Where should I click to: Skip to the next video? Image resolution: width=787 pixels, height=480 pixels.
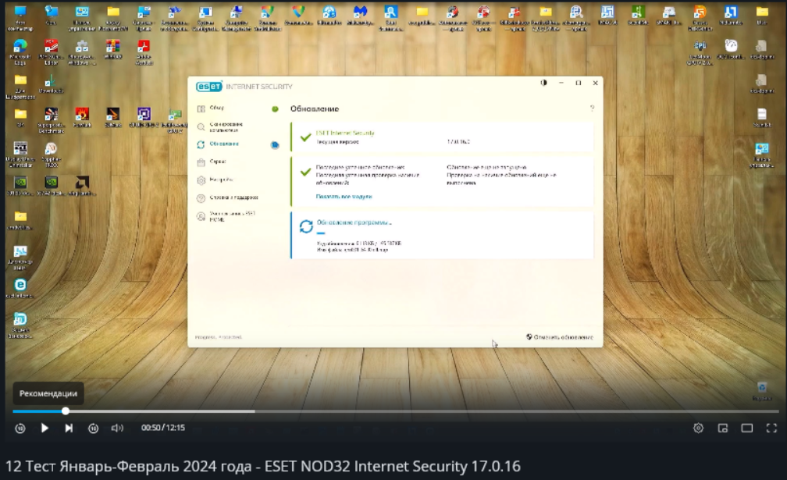(x=69, y=428)
